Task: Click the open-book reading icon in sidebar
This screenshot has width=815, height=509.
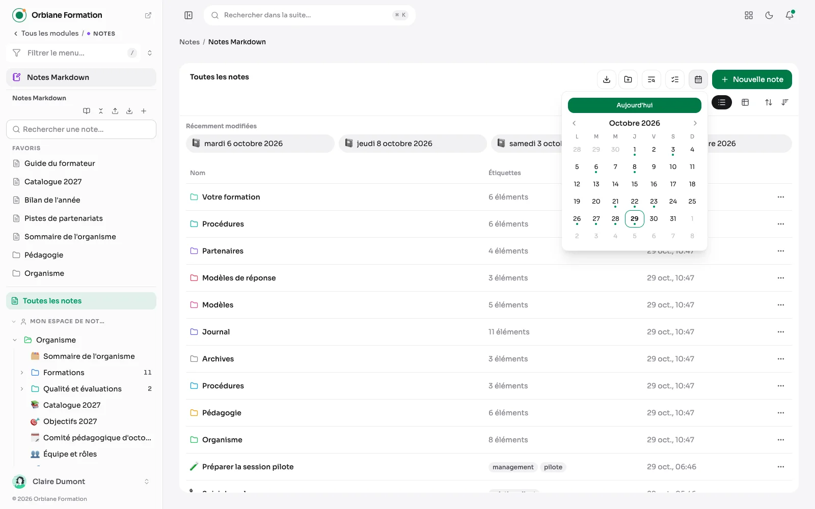Action: point(87,111)
